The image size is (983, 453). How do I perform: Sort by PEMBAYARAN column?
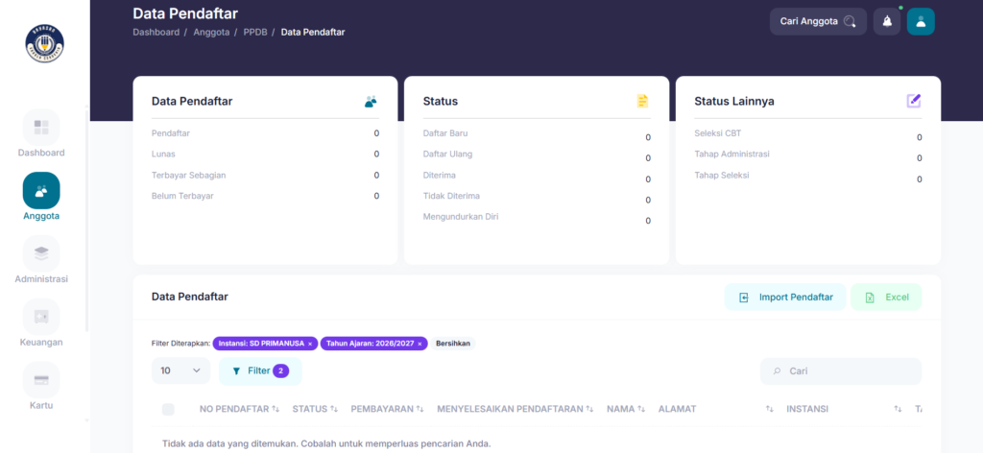pyautogui.click(x=388, y=409)
